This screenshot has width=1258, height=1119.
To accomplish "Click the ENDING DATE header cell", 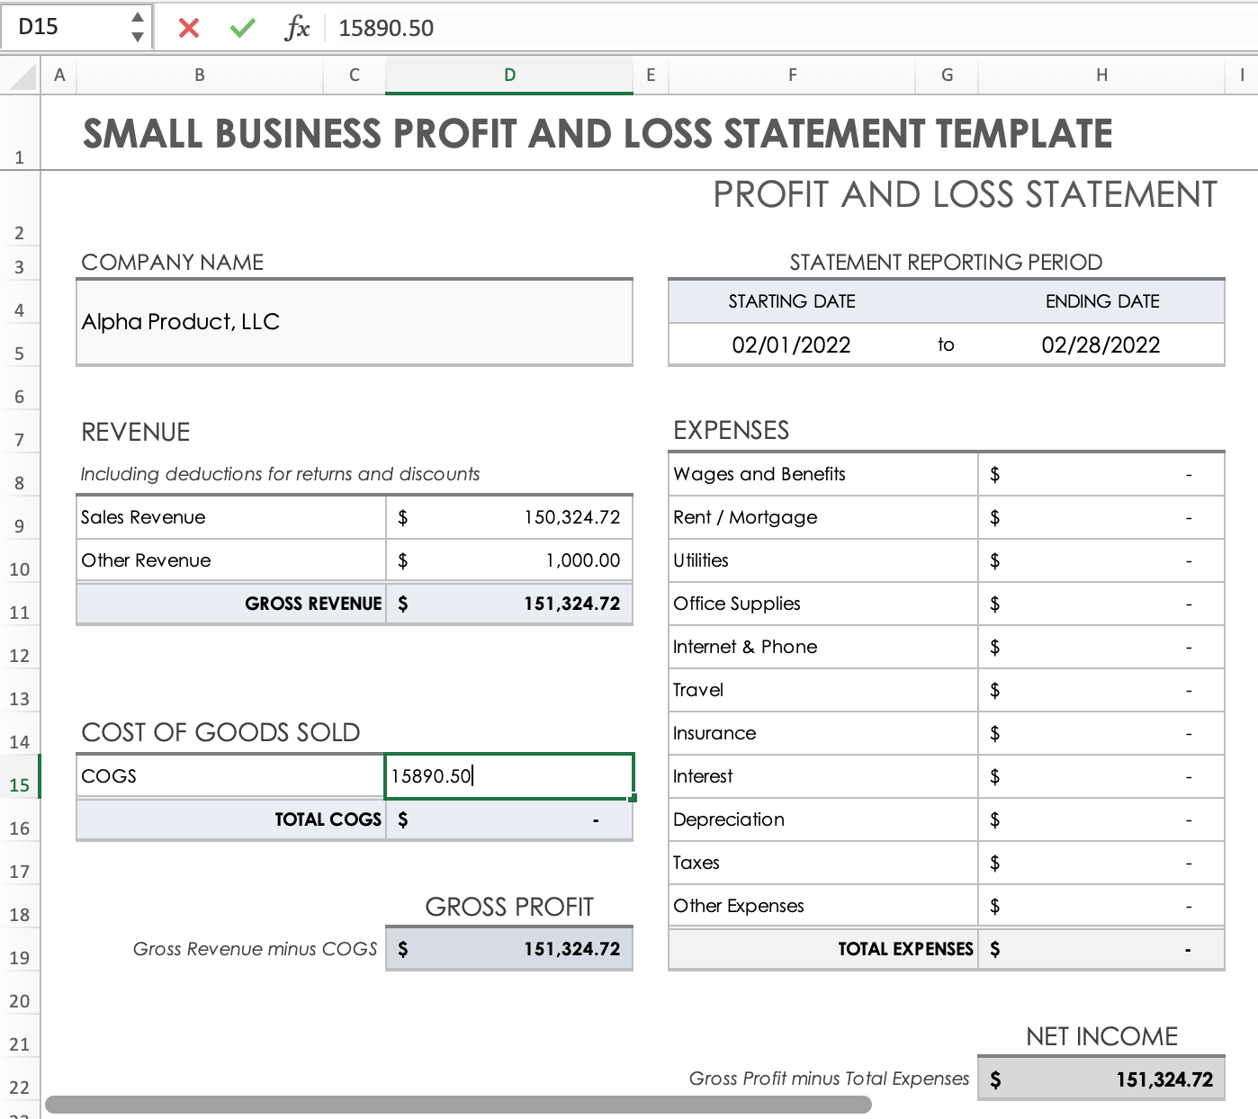I will pyautogui.click(x=1101, y=301).
